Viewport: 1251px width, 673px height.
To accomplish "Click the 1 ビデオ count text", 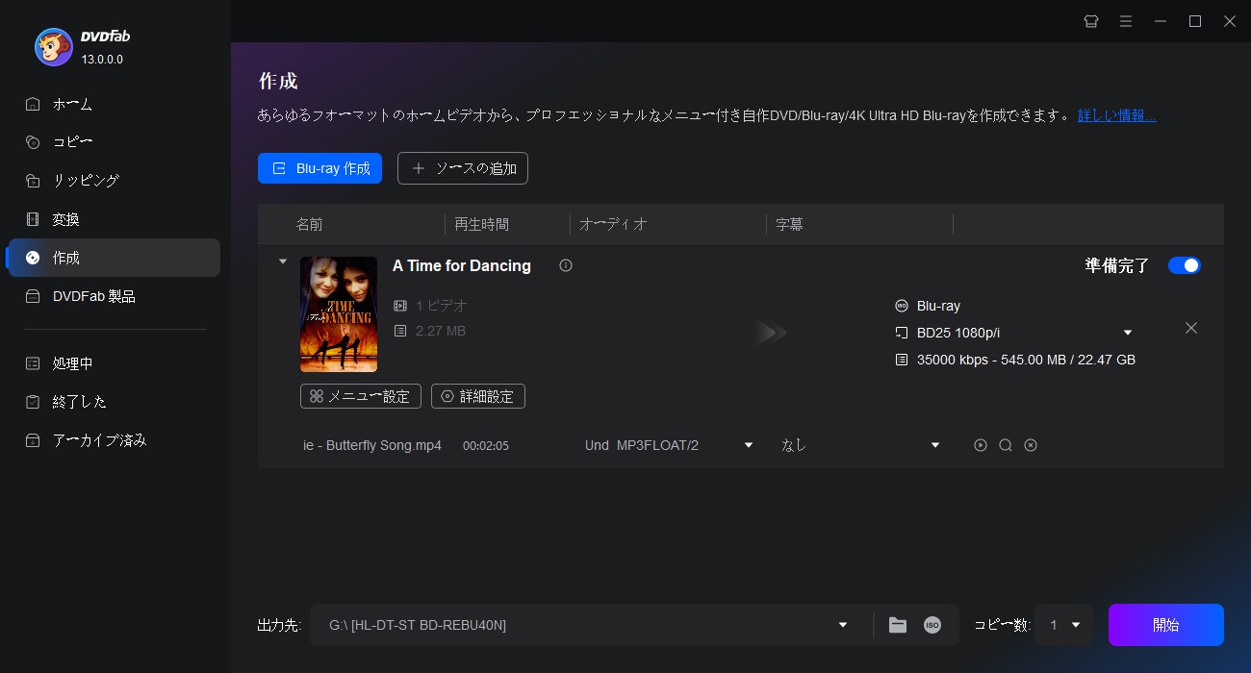I will tap(442, 306).
